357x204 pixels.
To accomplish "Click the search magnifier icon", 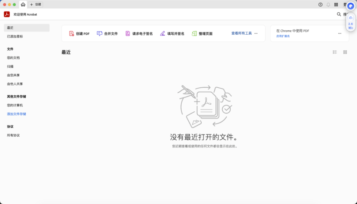I will click(x=339, y=14).
